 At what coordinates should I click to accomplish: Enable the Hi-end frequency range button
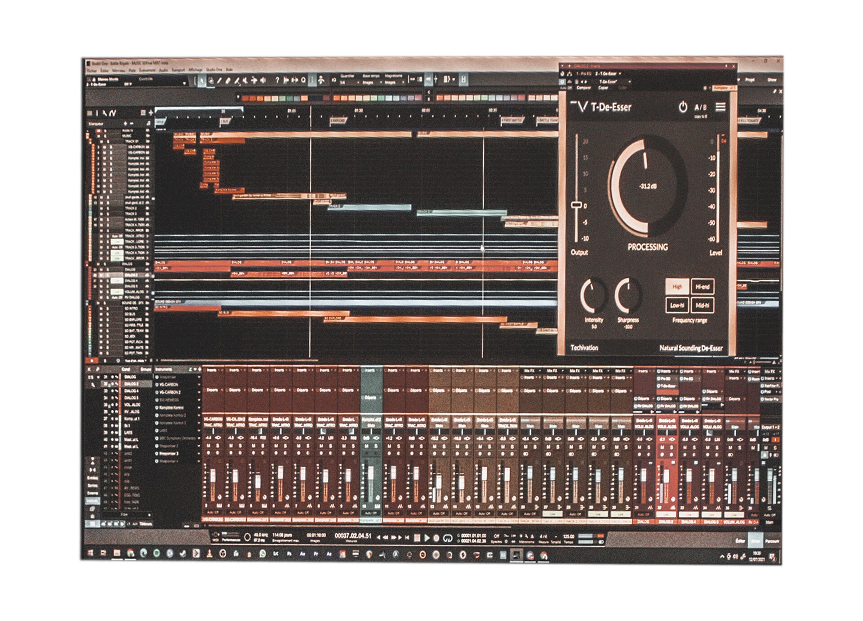702,287
